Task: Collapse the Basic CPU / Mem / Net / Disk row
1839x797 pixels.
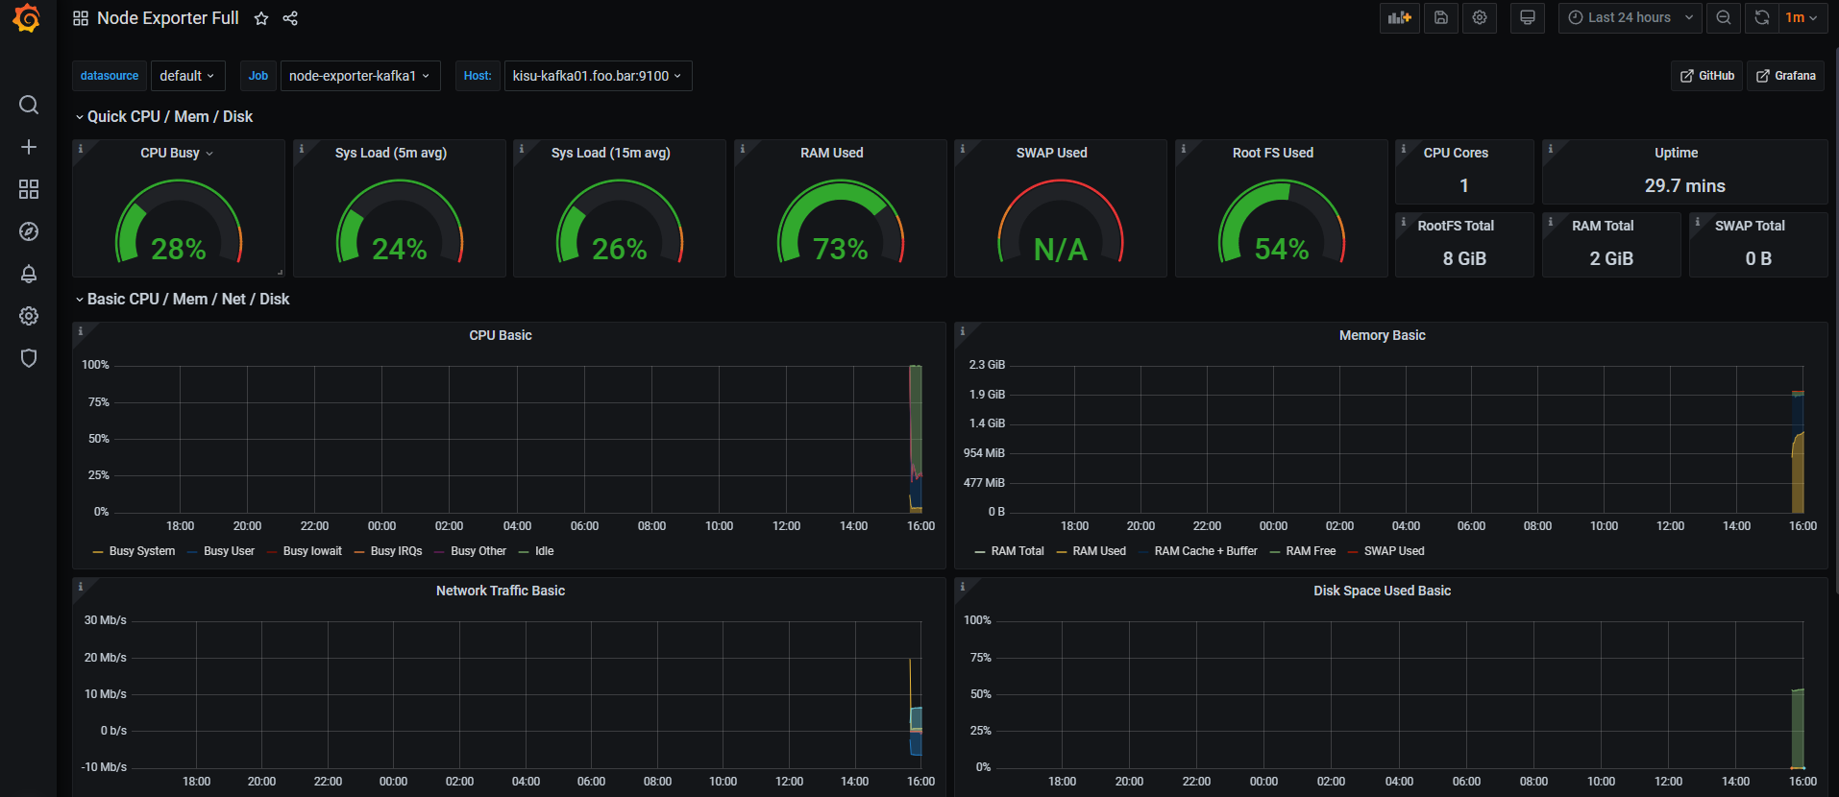Action: click(x=182, y=299)
